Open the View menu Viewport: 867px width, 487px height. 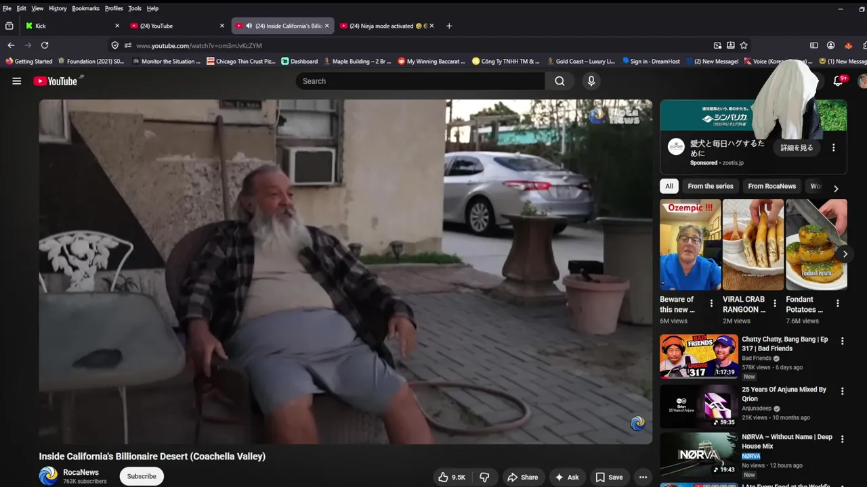[x=37, y=8]
